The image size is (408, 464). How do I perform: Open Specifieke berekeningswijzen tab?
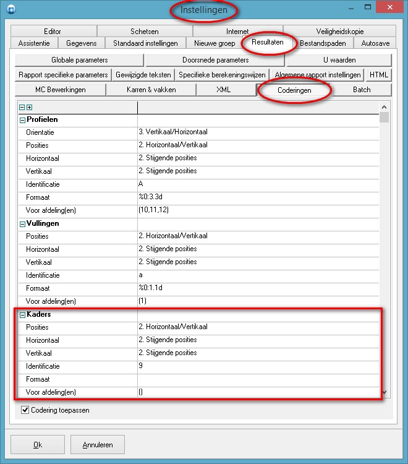tap(222, 75)
